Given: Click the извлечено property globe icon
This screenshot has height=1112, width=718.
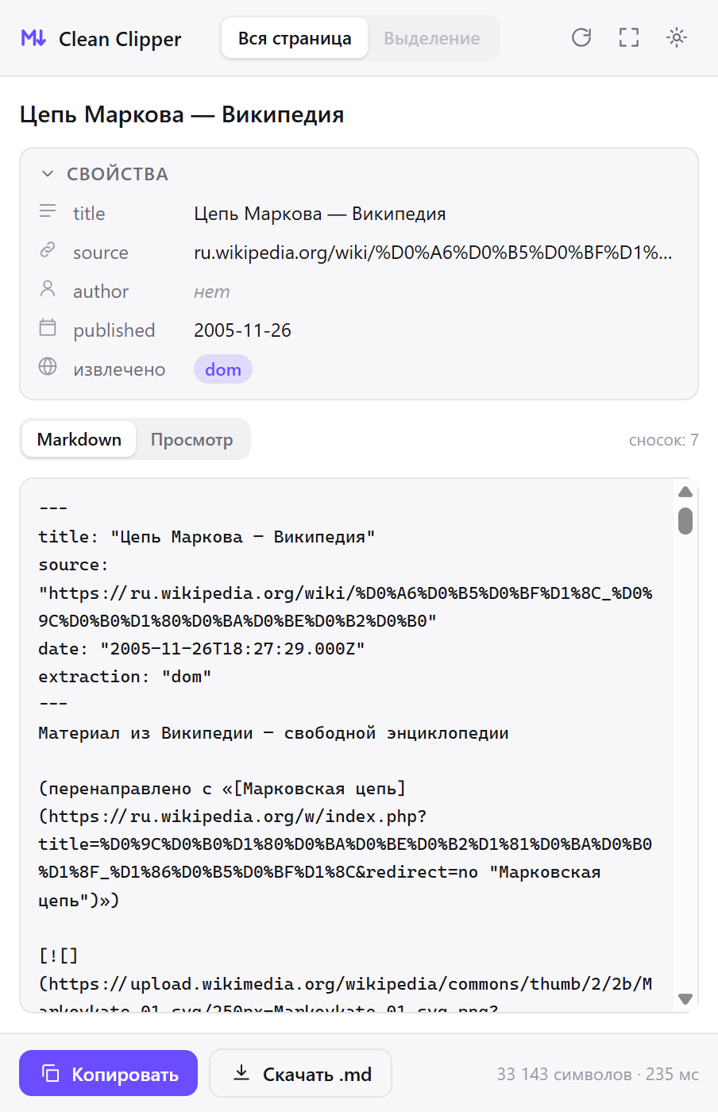Looking at the screenshot, I should [x=48, y=366].
